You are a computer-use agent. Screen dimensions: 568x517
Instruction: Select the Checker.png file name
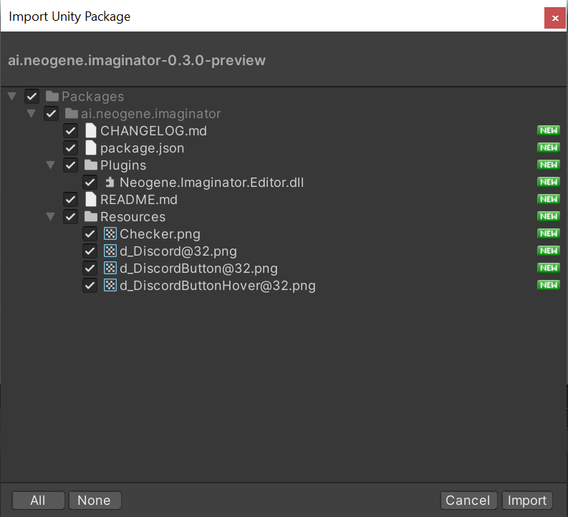pyautogui.click(x=160, y=234)
